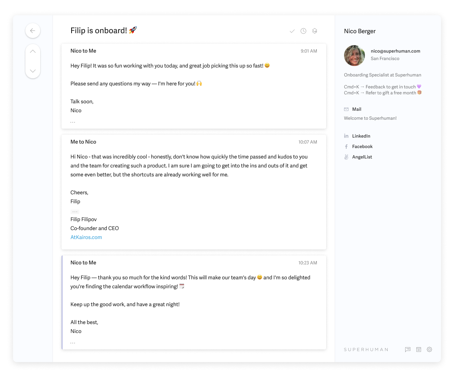This screenshot has height=377, width=454.
Task: Click the LinkedIn icon in the contact panel
Action: point(346,136)
